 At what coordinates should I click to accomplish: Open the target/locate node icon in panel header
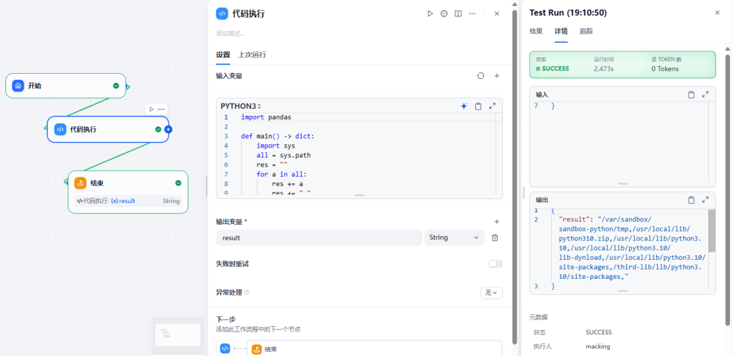pyautogui.click(x=444, y=14)
